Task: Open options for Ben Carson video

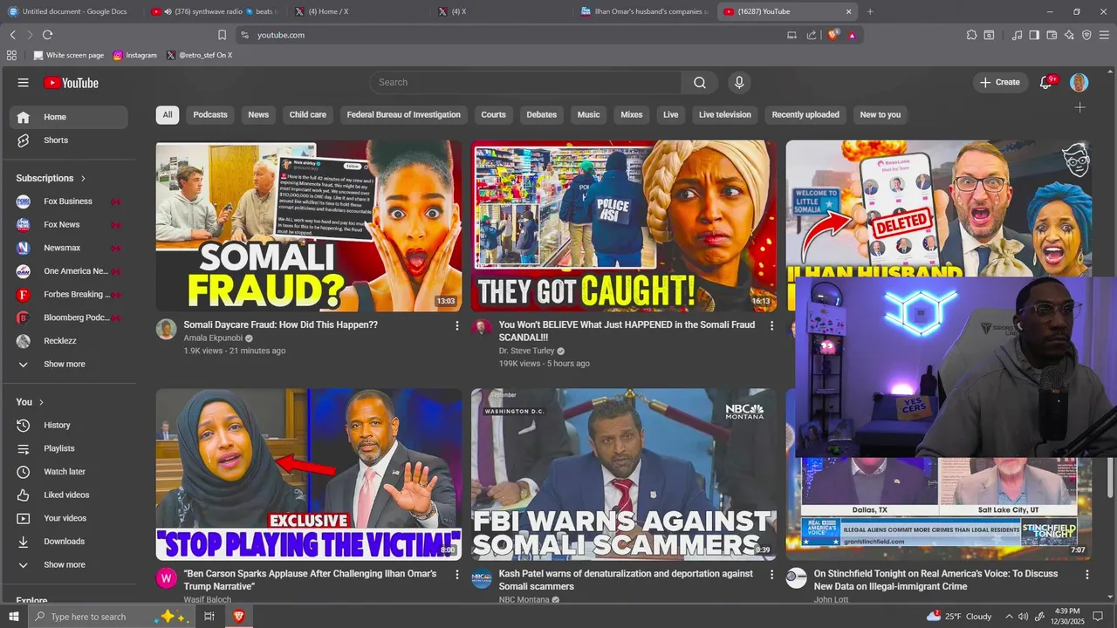Action: coord(456,575)
